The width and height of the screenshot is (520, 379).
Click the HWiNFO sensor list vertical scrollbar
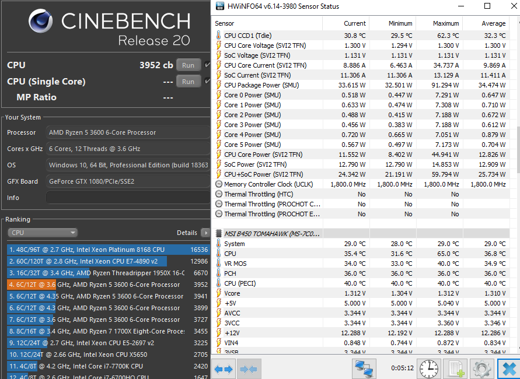(518, 149)
